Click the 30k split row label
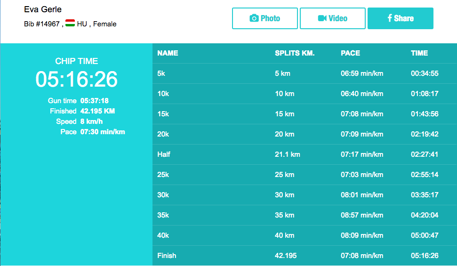The image size is (457, 266). pyautogui.click(x=163, y=195)
